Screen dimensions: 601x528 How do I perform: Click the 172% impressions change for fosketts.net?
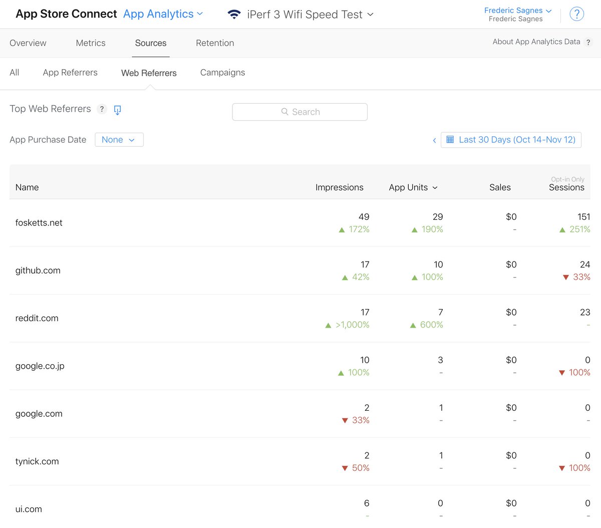pos(354,229)
